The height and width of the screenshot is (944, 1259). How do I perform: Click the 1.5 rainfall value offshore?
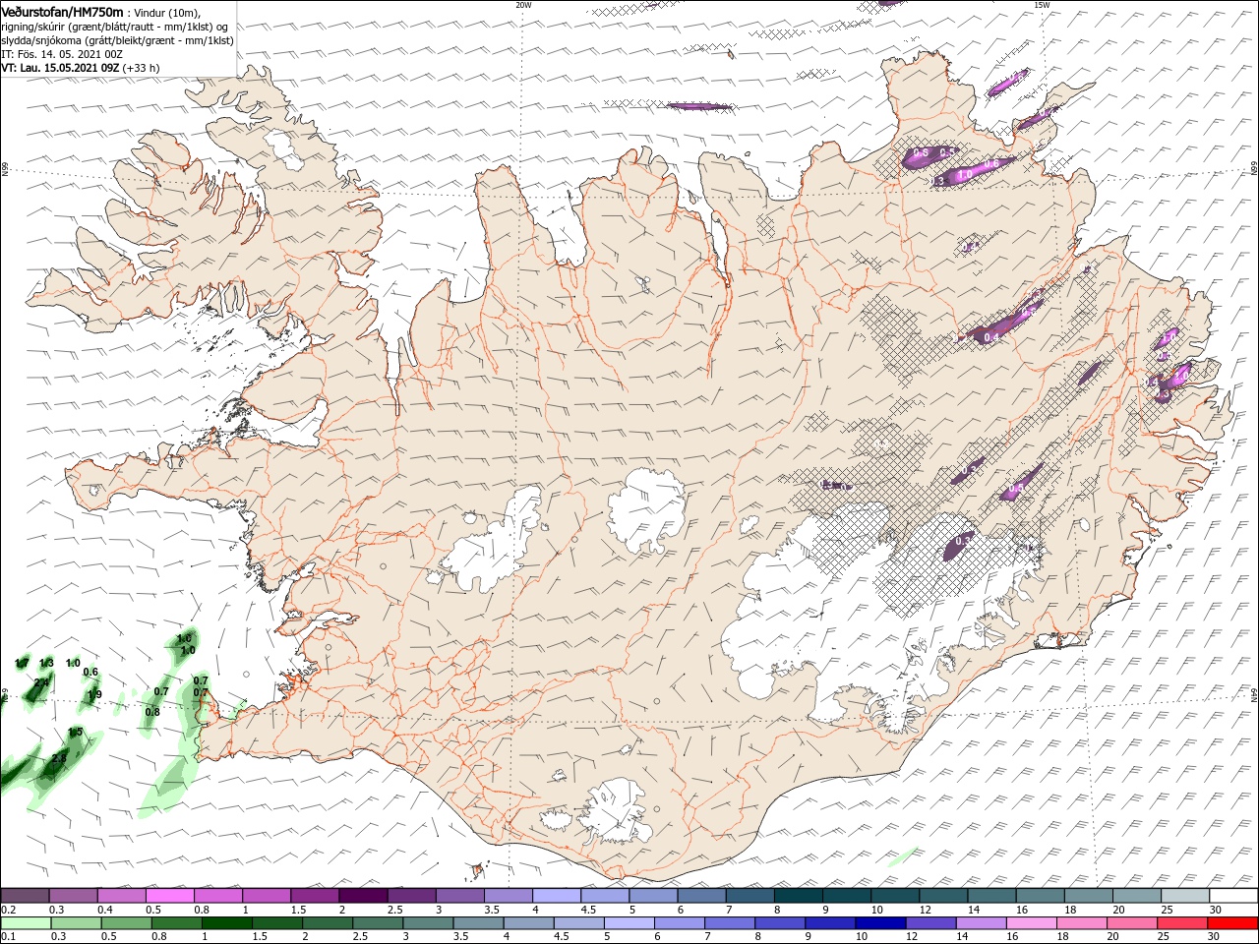pos(76,732)
